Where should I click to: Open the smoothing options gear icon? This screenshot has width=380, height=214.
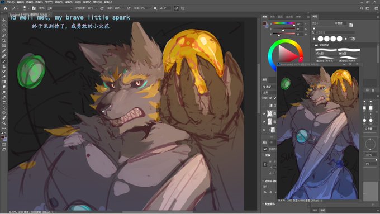point(155,8)
